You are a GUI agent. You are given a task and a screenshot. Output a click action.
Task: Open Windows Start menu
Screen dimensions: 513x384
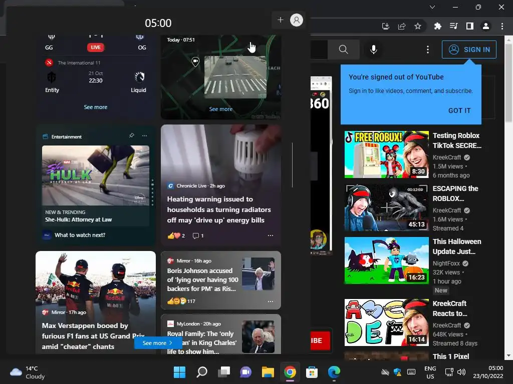tap(179, 372)
